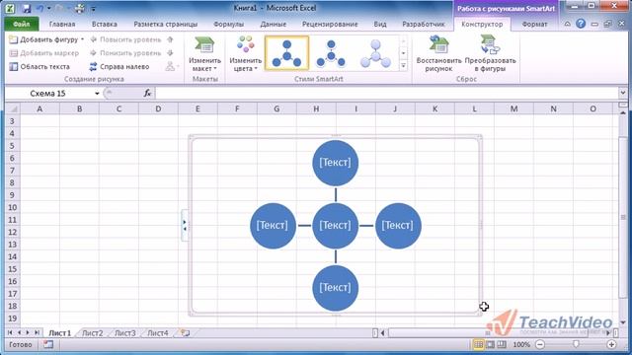Screen dimensions: 632x355
Task: Click the top [Текст] circle in diagram
Action: (336, 163)
